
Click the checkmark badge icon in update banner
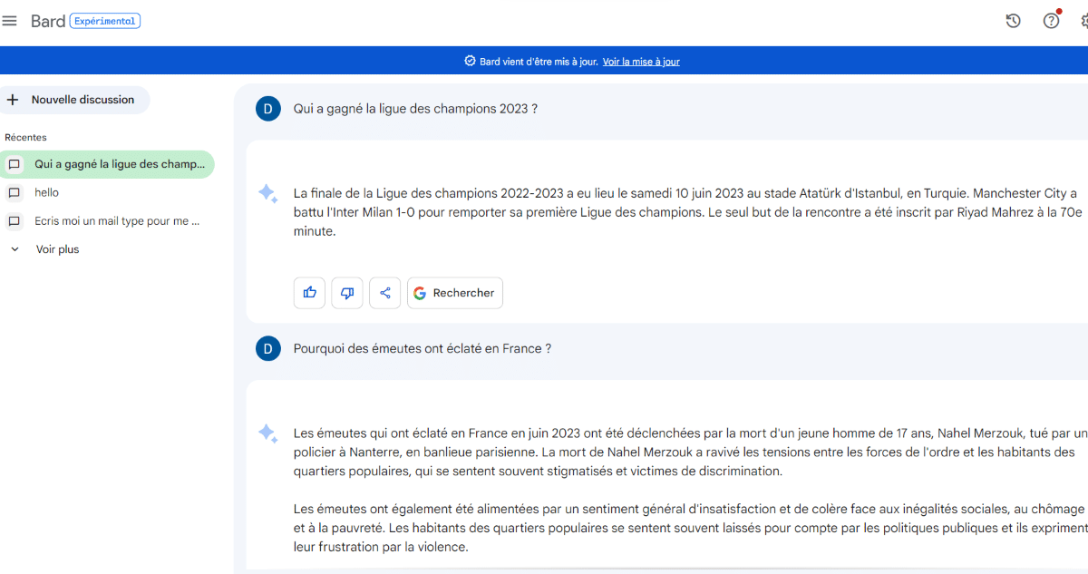tap(470, 62)
